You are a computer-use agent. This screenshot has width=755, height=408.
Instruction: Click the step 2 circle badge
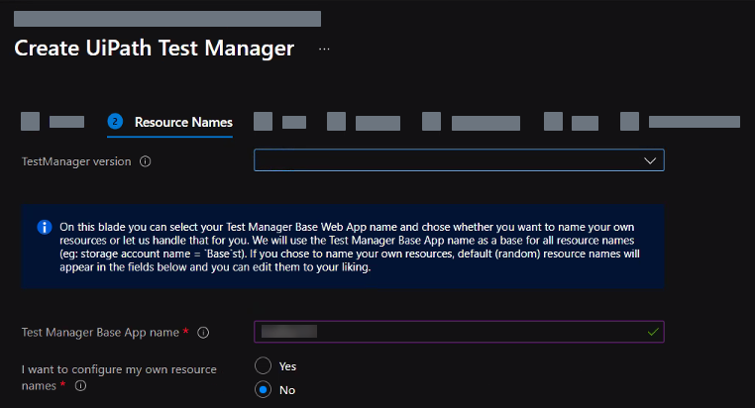(x=115, y=122)
